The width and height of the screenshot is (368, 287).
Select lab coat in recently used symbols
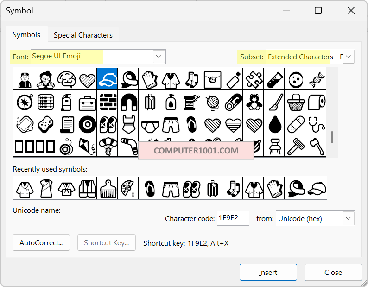pyautogui.click(x=24, y=188)
